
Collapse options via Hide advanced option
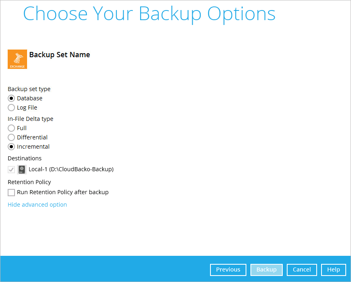[37, 205]
